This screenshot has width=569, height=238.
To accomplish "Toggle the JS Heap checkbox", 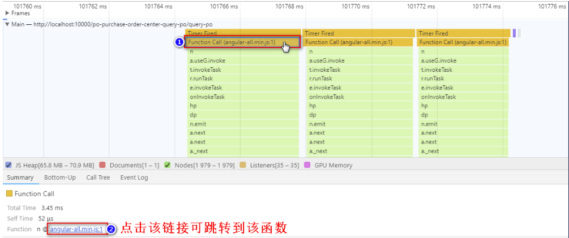I will (8, 165).
